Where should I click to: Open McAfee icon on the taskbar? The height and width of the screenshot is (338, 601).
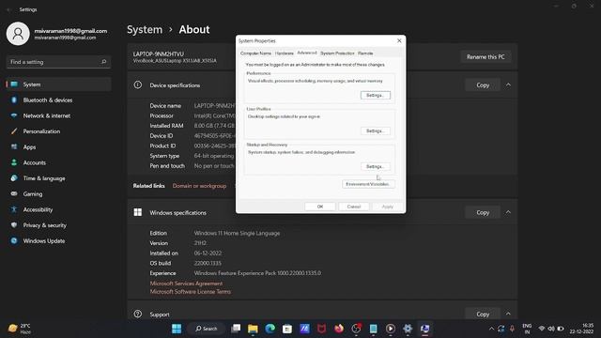click(321, 329)
